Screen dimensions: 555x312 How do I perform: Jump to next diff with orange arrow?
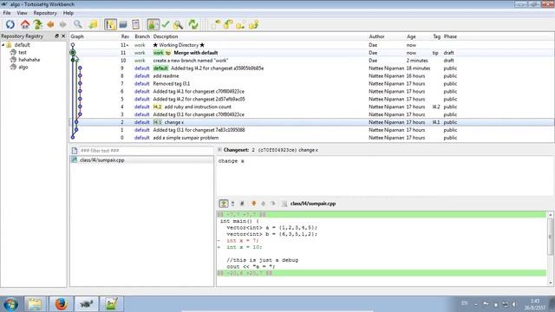[x=253, y=204]
